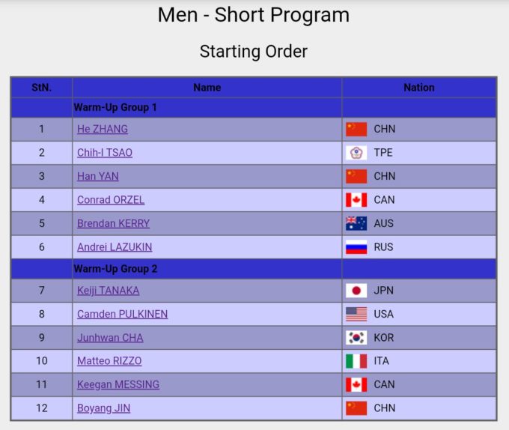Click the USA flag icon
Image resolution: width=509 pixels, height=430 pixels.
(356, 314)
